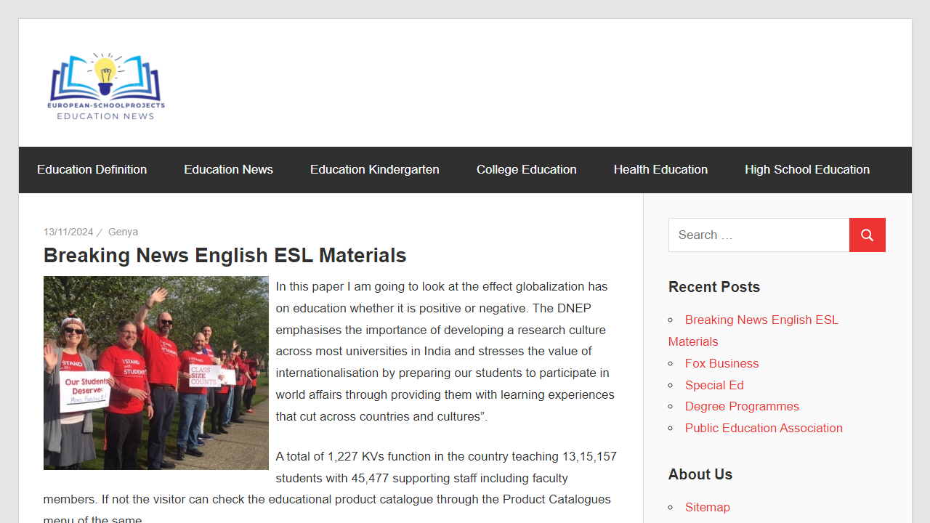Open the article title 'Breaking News English ESL Materials'
Viewport: 930px width, 523px height.
point(225,256)
